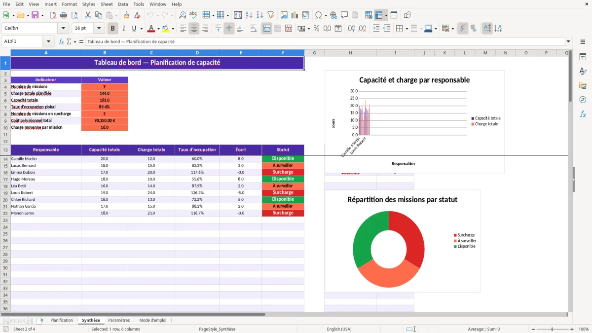
Task: Insert Comment speech bubble icon
Action: tap(344, 15)
